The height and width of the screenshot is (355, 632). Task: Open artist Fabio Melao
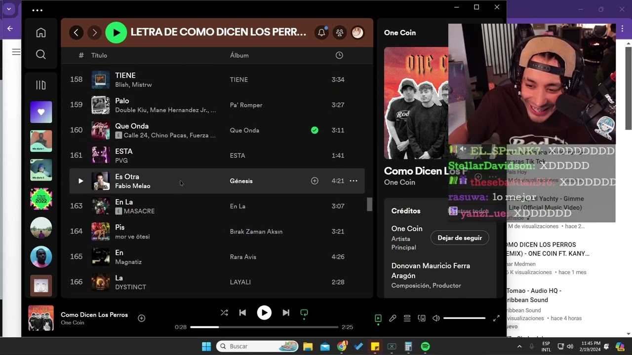(x=133, y=186)
